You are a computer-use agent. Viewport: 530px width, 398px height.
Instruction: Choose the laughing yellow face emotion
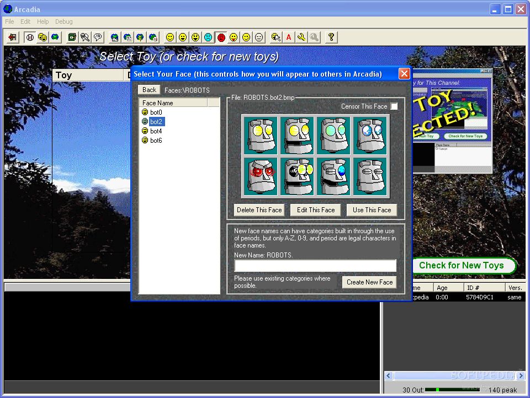point(195,37)
